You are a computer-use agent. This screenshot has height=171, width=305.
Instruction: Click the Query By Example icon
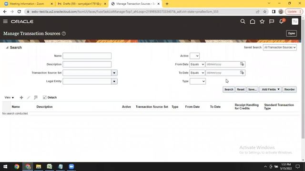click(36, 97)
